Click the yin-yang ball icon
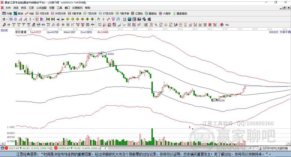 coord(222,25)
